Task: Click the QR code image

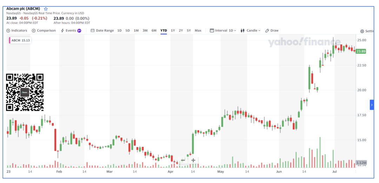Action: click(25, 92)
